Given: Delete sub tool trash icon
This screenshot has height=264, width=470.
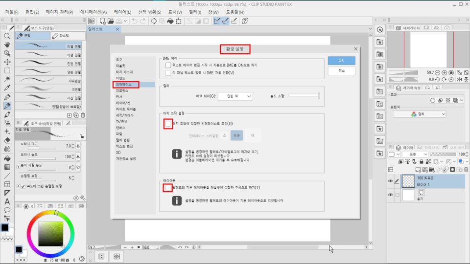Looking at the screenshot, I should click(x=83, y=115).
